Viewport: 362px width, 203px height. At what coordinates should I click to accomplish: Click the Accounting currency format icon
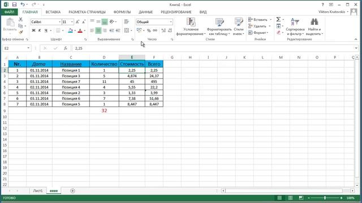139,30
